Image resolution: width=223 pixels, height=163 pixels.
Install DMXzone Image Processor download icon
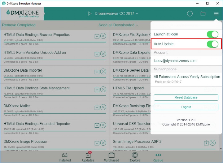tap(97, 143)
